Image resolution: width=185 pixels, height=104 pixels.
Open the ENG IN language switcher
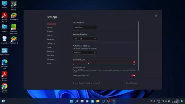[159, 101]
